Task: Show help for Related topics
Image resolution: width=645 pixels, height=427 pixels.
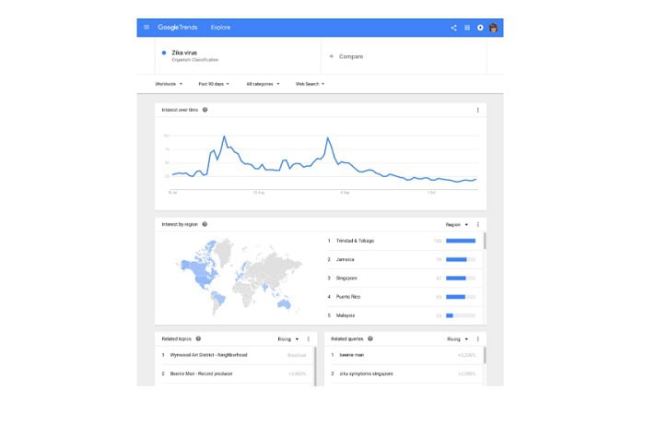Action: [x=198, y=338]
